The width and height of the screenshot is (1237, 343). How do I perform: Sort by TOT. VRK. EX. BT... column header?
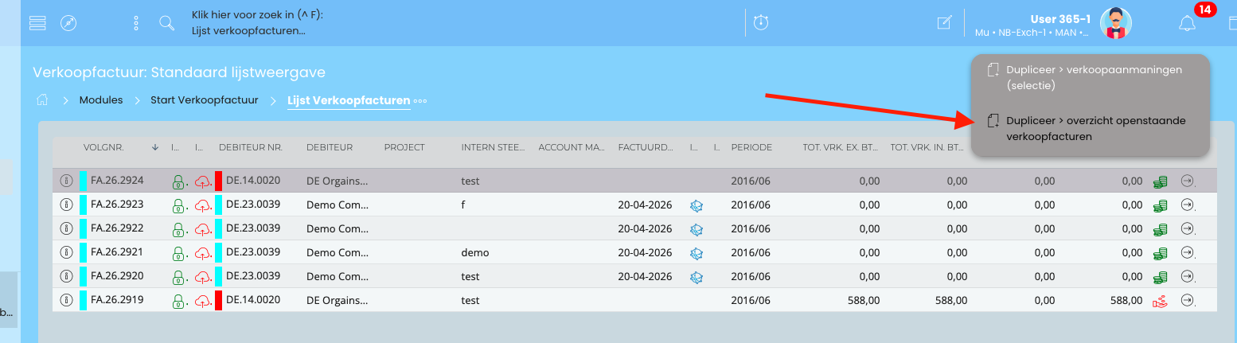tap(841, 147)
